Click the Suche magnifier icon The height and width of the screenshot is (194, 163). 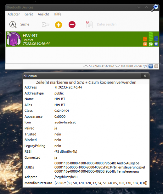(13, 24)
